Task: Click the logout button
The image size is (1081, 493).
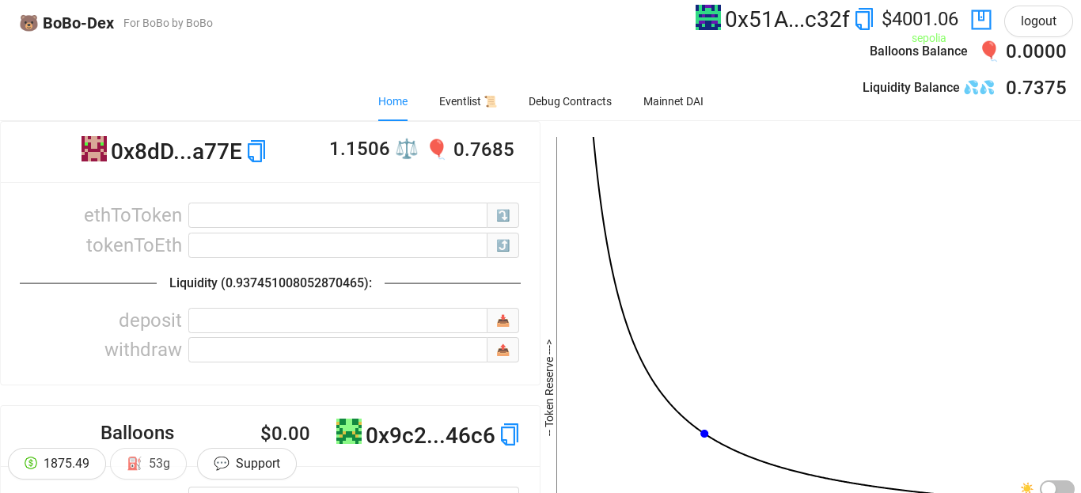Action: pyautogui.click(x=1037, y=21)
